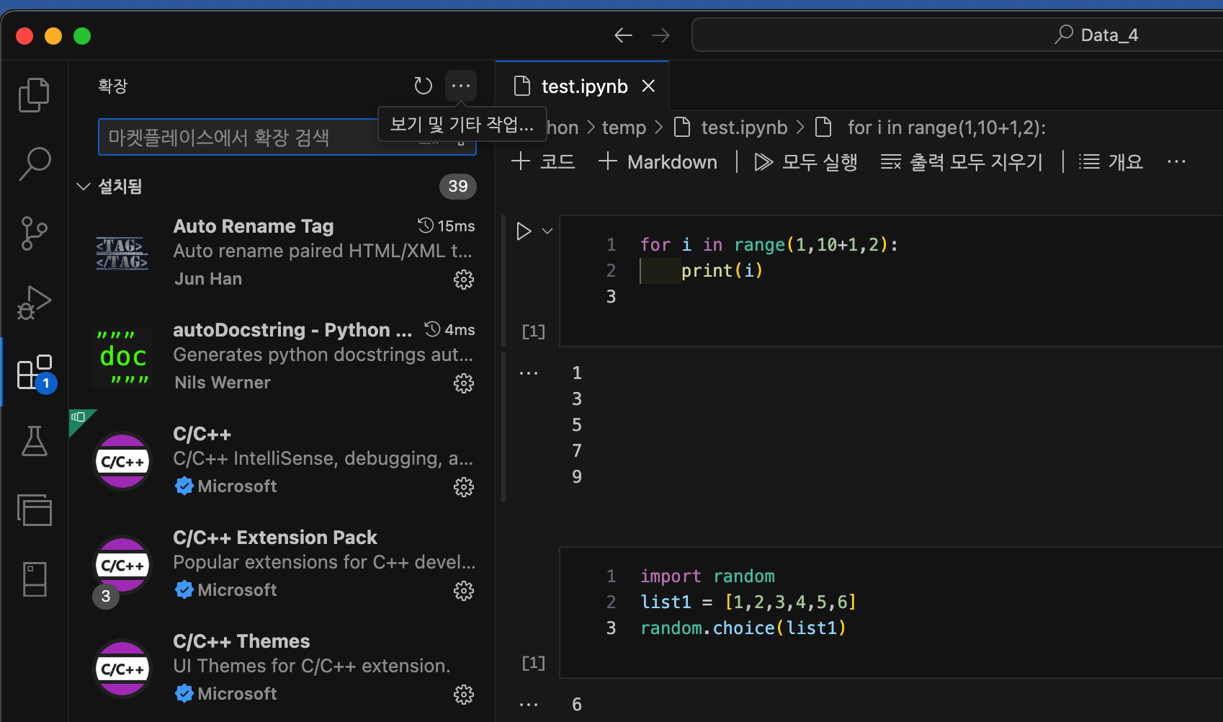Viewport: 1223px width, 722px height.
Task: Open settings gear for C/C++ Themes
Action: (464, 695)
